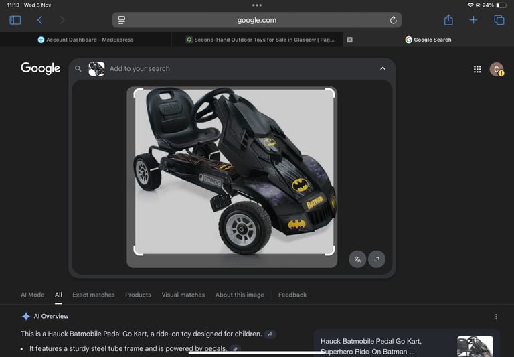Click the result card kart thumbnail
The width and height of the screenshot is (514, 357).
475,346
